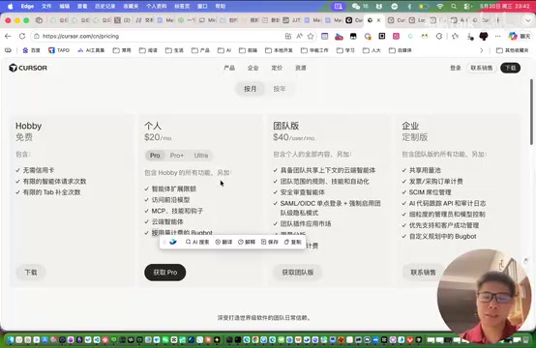The width and height of the screenshot is (536, 348).
Task: Open the 定价 page in site navigation
Action: click(x=277, y=68)
